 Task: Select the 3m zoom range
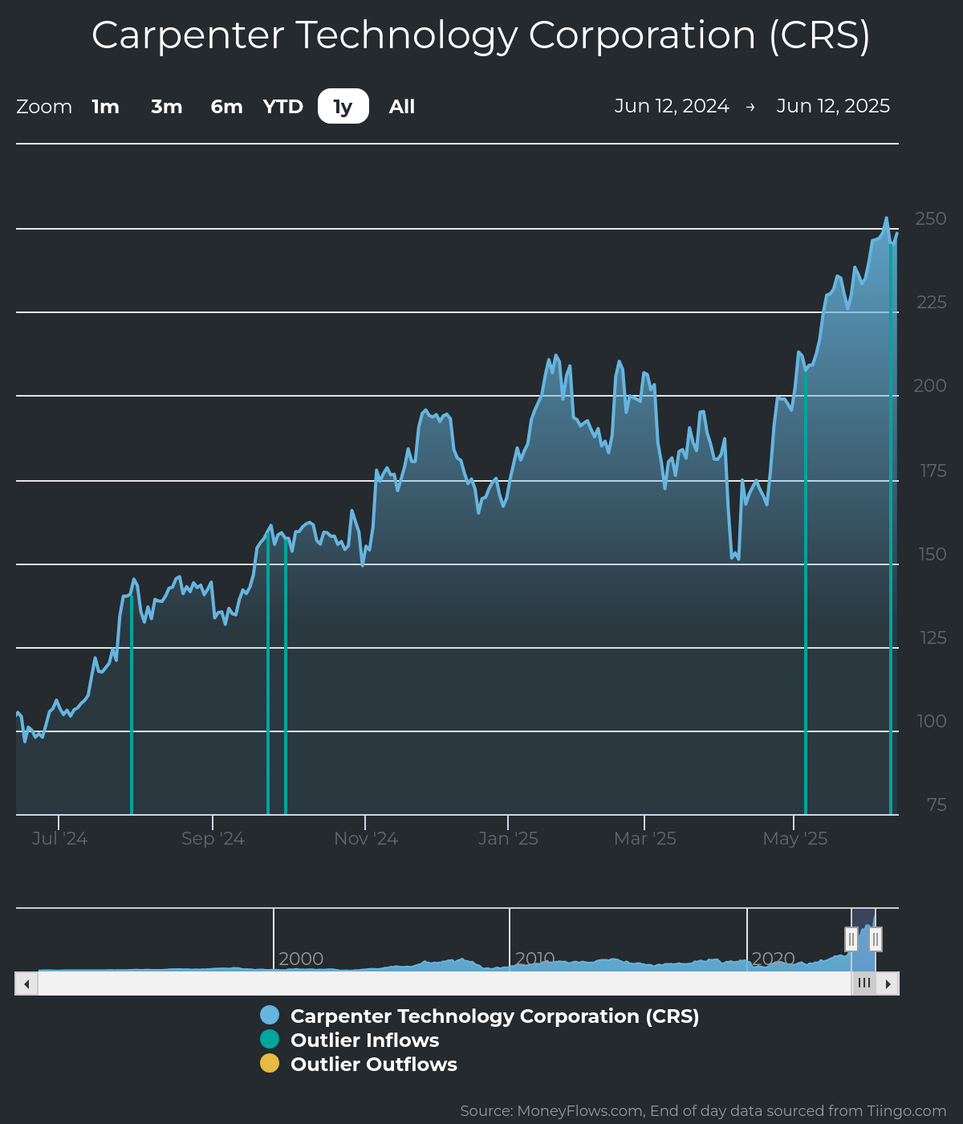[x=167, y=106]
